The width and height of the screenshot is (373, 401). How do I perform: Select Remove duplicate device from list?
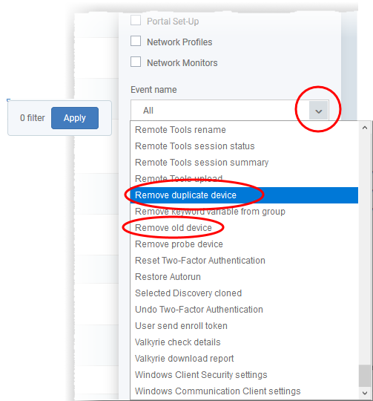click(244, 195)
